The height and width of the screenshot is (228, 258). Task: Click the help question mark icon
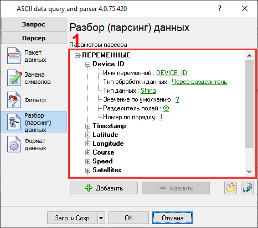click(220, 8)
